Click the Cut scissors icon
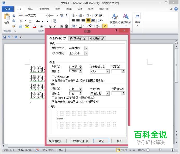 (14, 16)
